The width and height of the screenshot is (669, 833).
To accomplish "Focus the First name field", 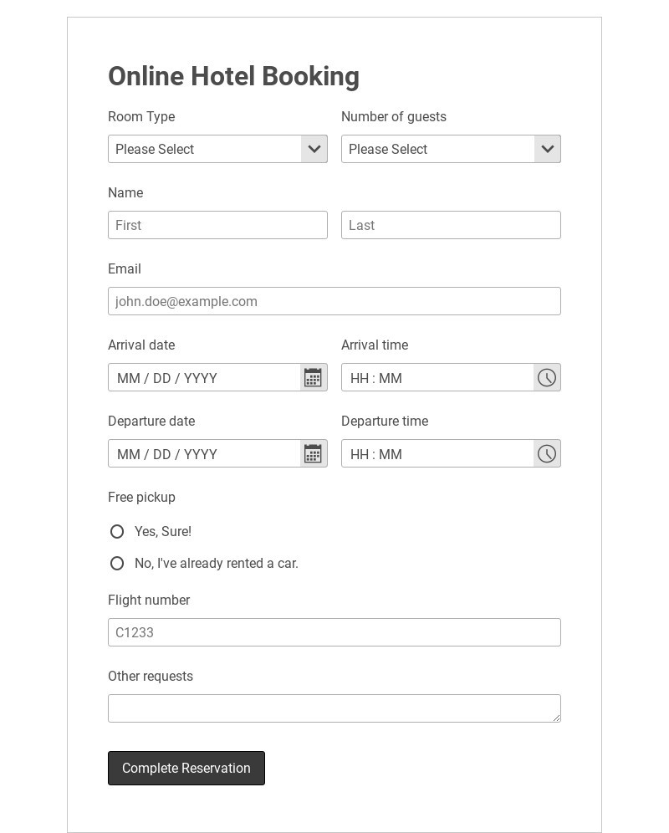I will [217, 225].
